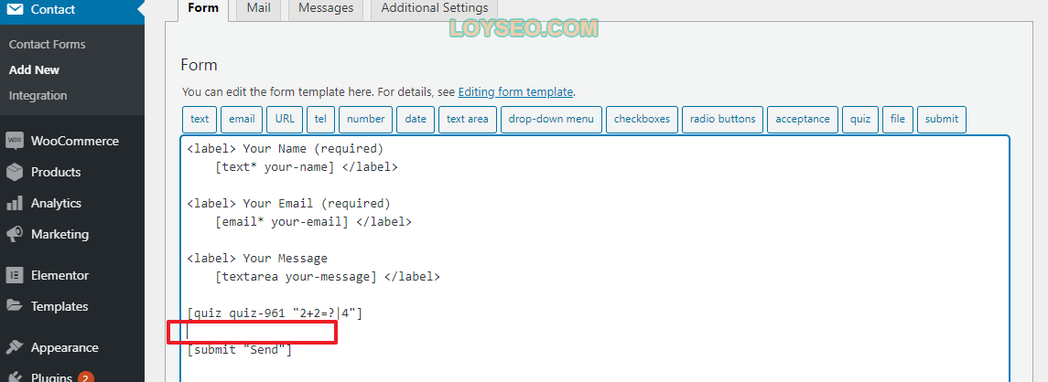This screenshot has width=1048, height=382.
Task: Click the Templates folder icon
Action: pyautogui.click(x=15, y=306)
